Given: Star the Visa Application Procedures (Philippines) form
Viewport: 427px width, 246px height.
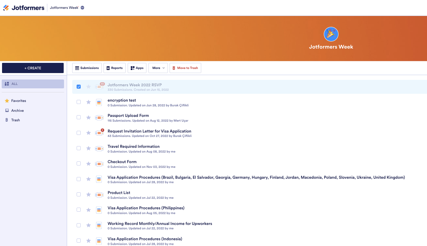Looking at the screenshot, I should (89, 210).
